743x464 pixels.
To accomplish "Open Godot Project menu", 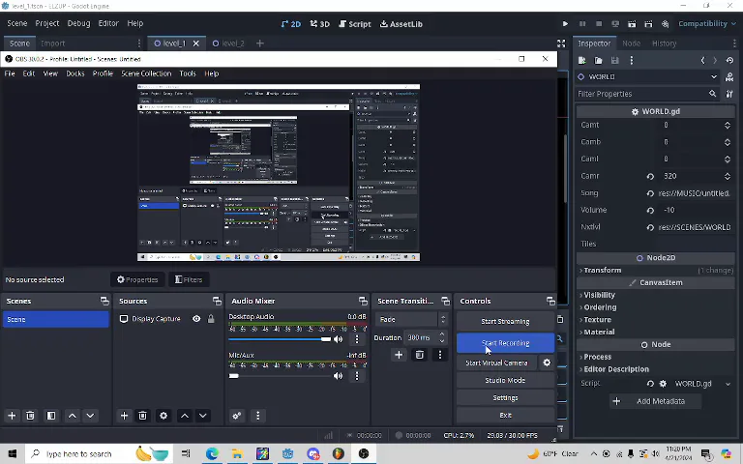I will (x=46, y=23).
